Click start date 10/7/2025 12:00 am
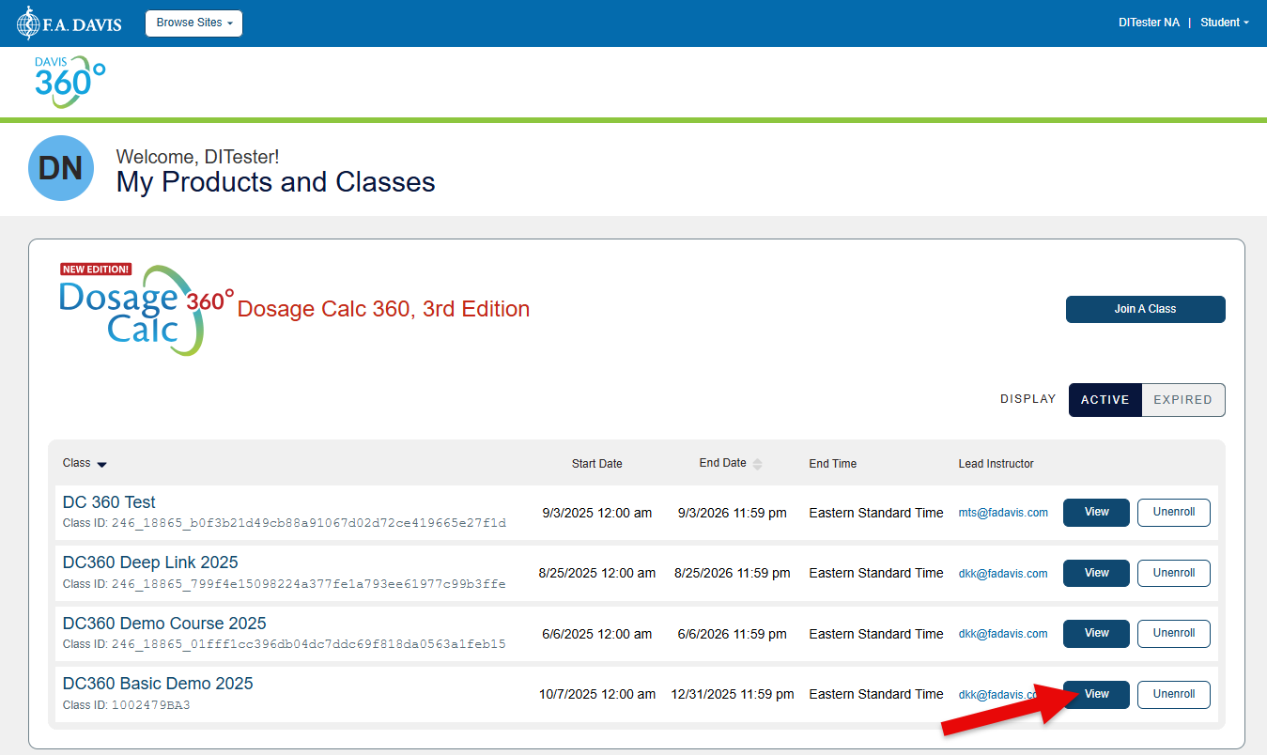 597,695
